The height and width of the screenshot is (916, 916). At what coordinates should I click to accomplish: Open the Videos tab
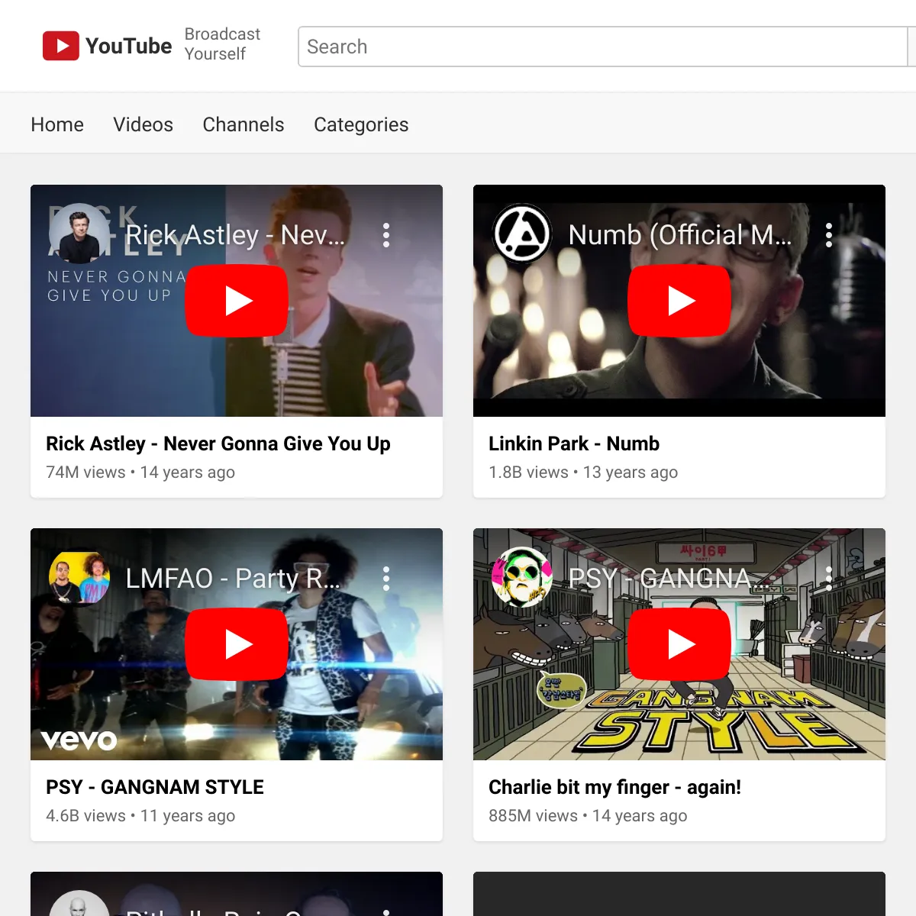click(x=143, y=124)
